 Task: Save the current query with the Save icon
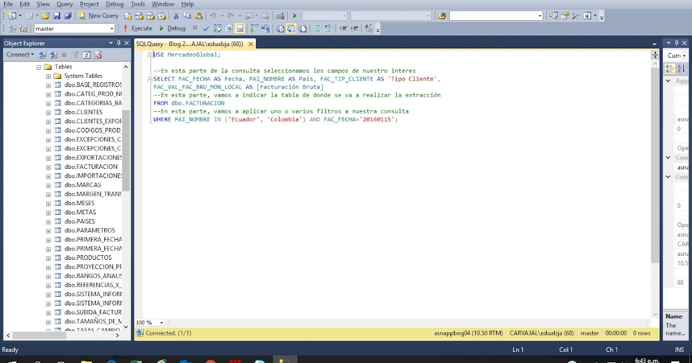tap(57, 15)
